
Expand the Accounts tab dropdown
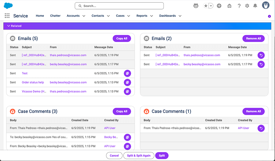tap(84, 16)
